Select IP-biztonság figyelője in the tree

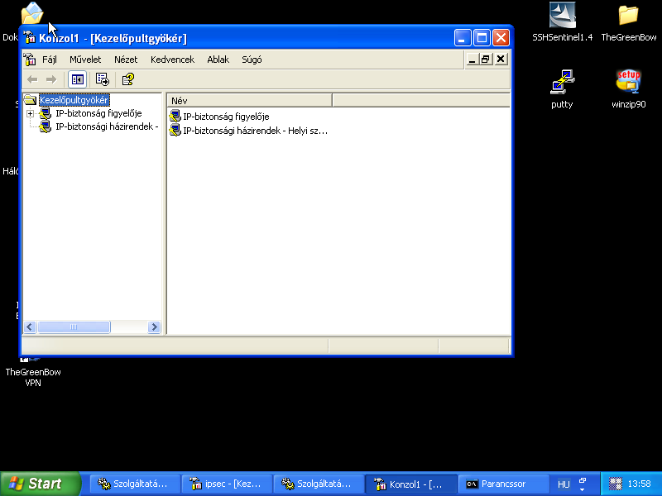98,113
